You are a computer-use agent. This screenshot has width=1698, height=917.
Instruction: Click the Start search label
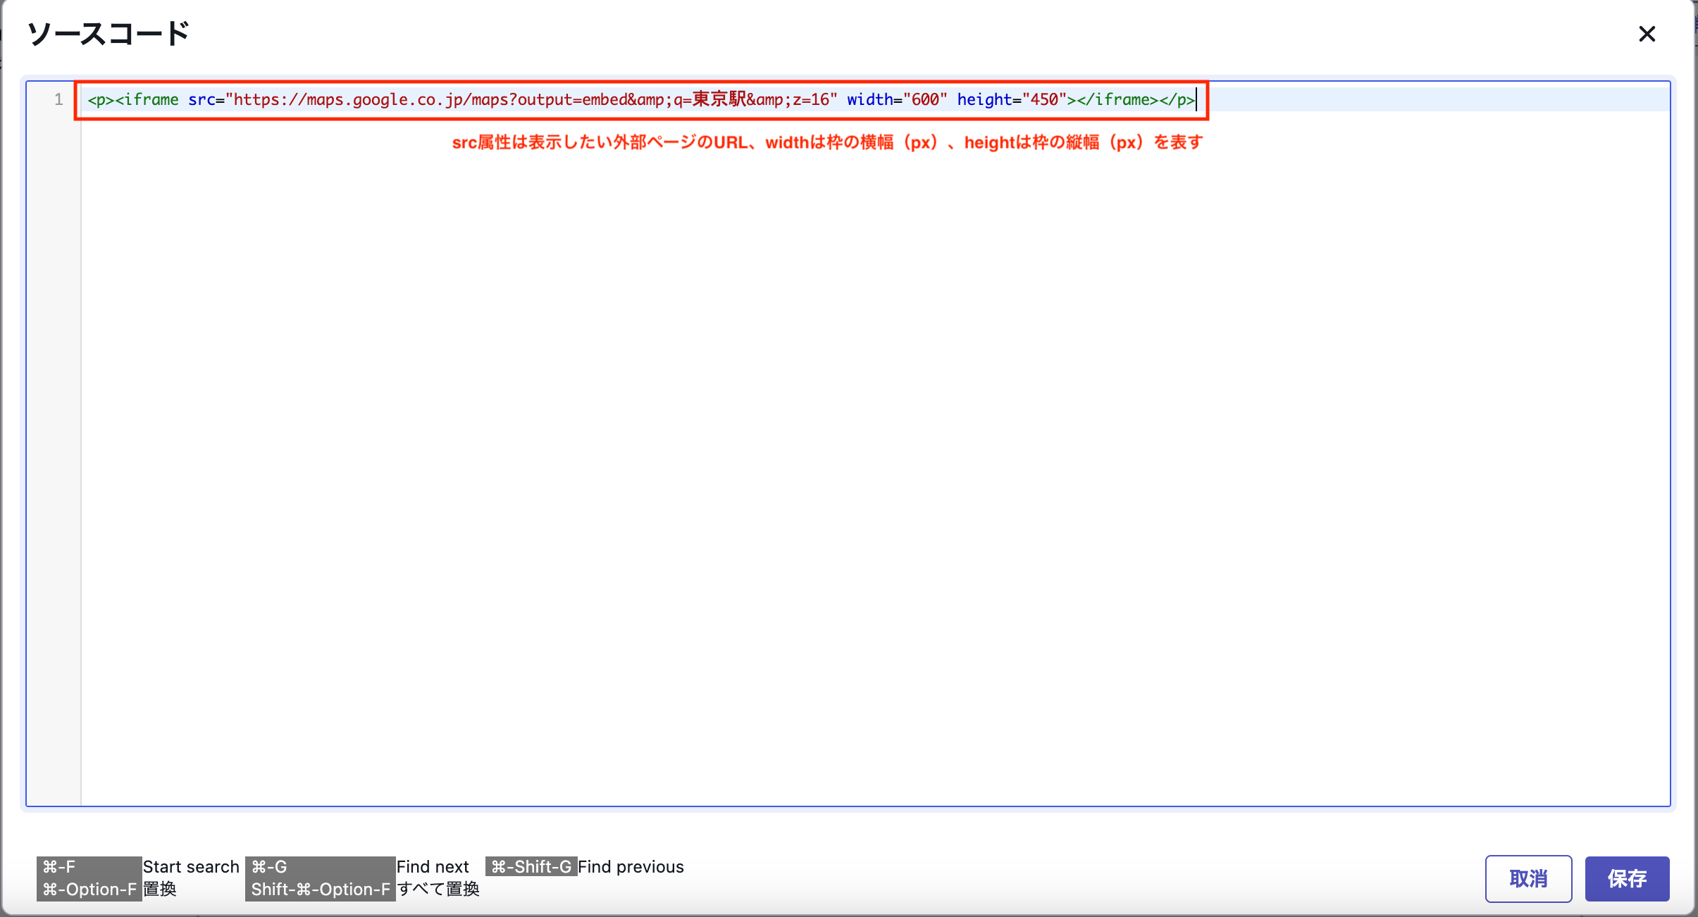click(x=191, y=867)
